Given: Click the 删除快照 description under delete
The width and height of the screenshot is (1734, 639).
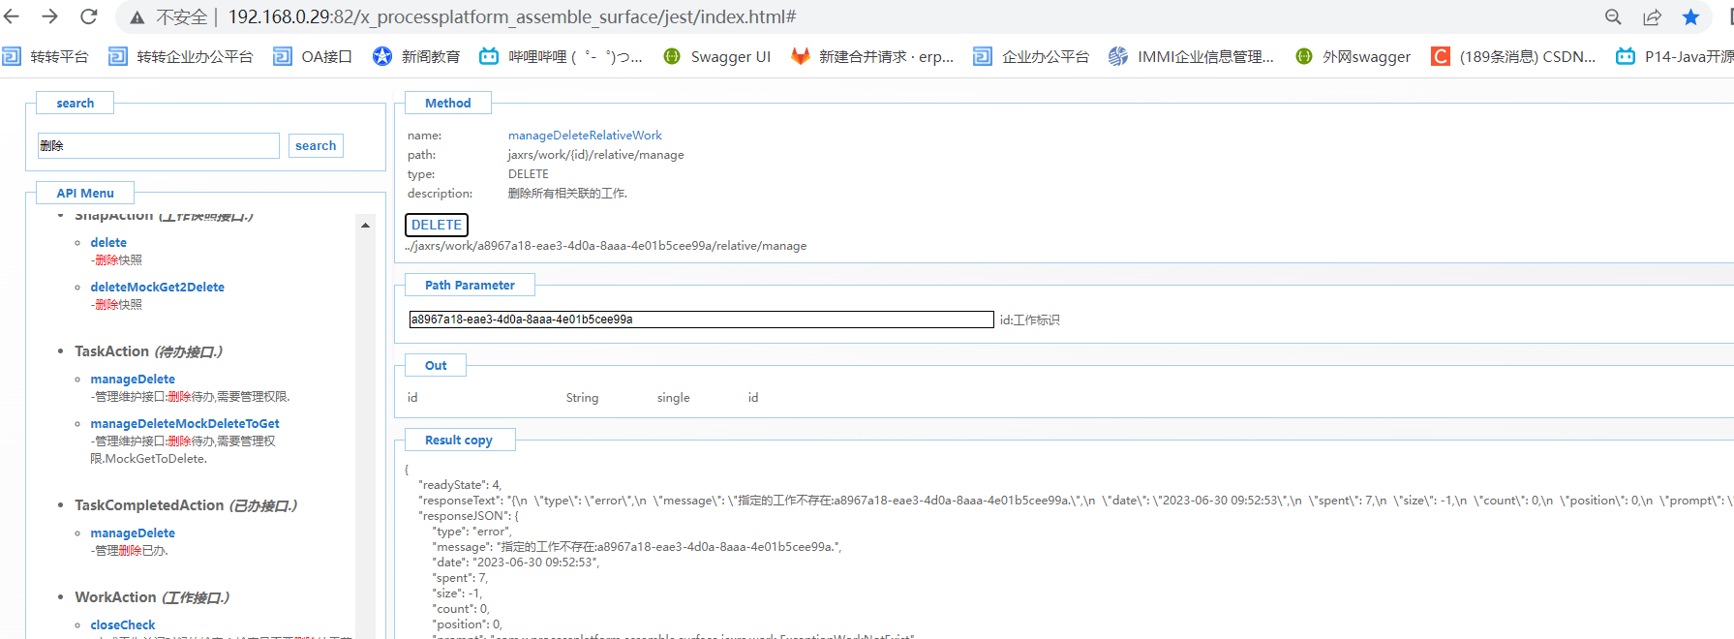Looking at the screenshot, I should [x=117, y=260].
